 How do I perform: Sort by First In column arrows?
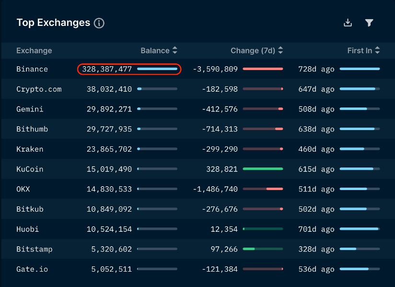click(x=377, y=50)
